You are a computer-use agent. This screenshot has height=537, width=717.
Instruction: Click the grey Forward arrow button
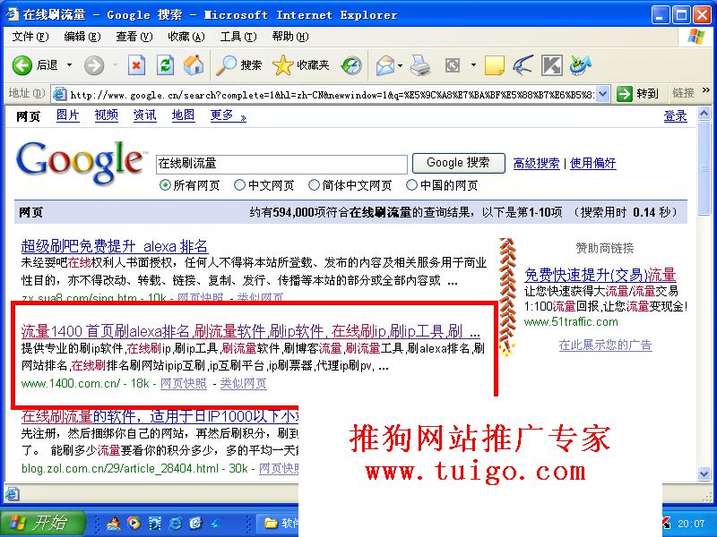click(x=94, y=65)
